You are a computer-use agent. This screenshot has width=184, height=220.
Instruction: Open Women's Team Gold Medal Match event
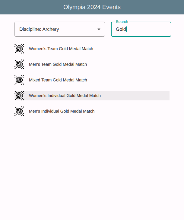click(61, 49)
